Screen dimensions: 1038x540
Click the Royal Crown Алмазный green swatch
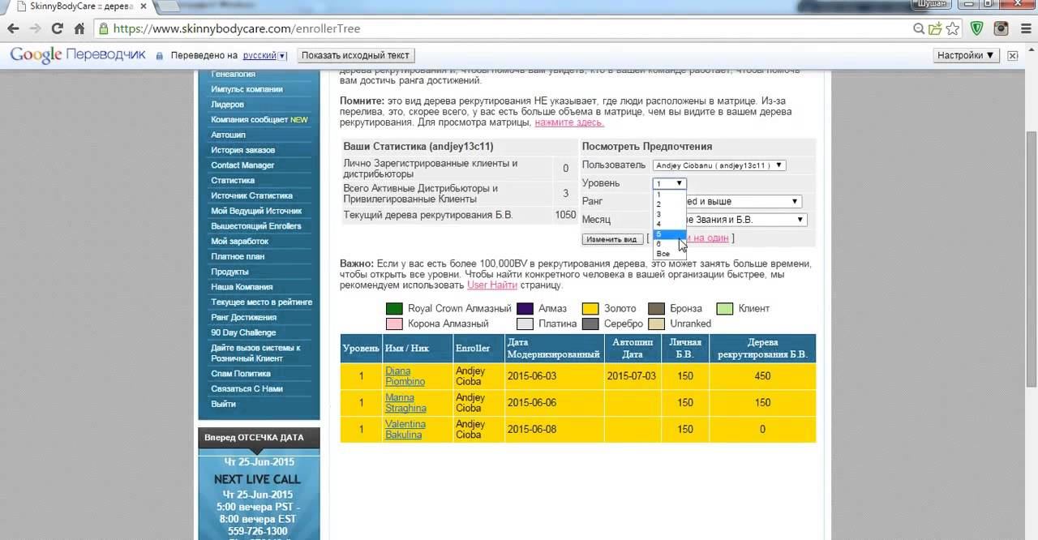tap(394, 308)
